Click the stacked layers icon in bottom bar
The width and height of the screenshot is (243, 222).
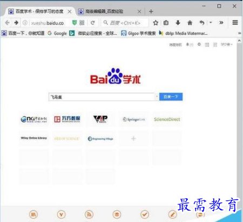point(117,214)
